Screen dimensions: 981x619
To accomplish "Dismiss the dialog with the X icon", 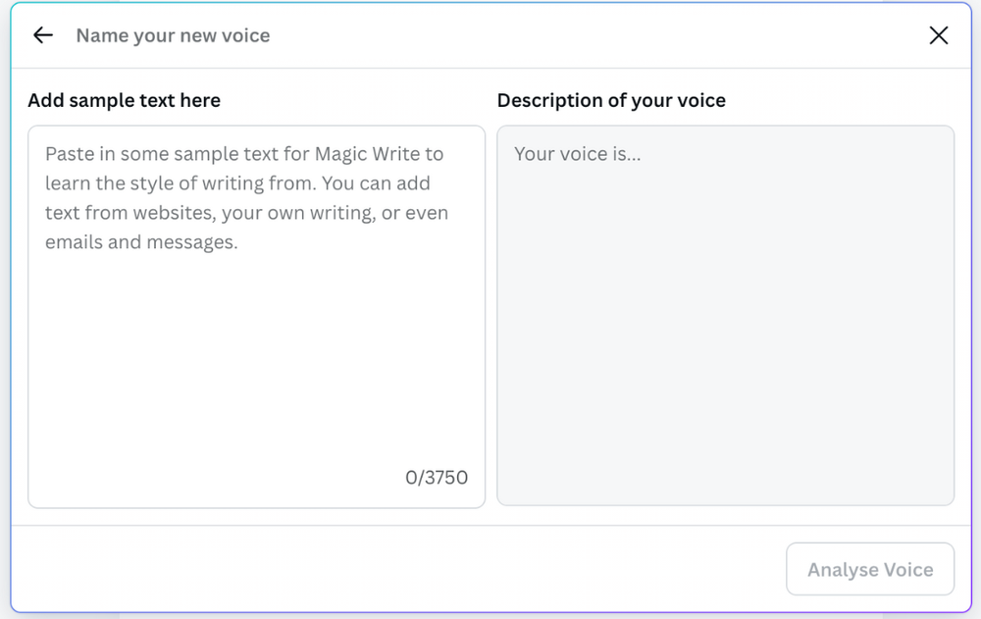I will pos(939,35).
